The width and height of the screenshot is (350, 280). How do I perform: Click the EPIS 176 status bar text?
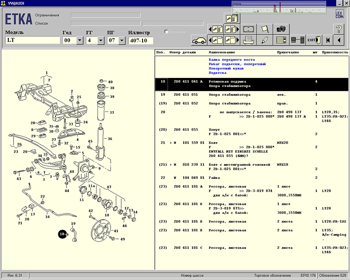(x=308, y=276)
